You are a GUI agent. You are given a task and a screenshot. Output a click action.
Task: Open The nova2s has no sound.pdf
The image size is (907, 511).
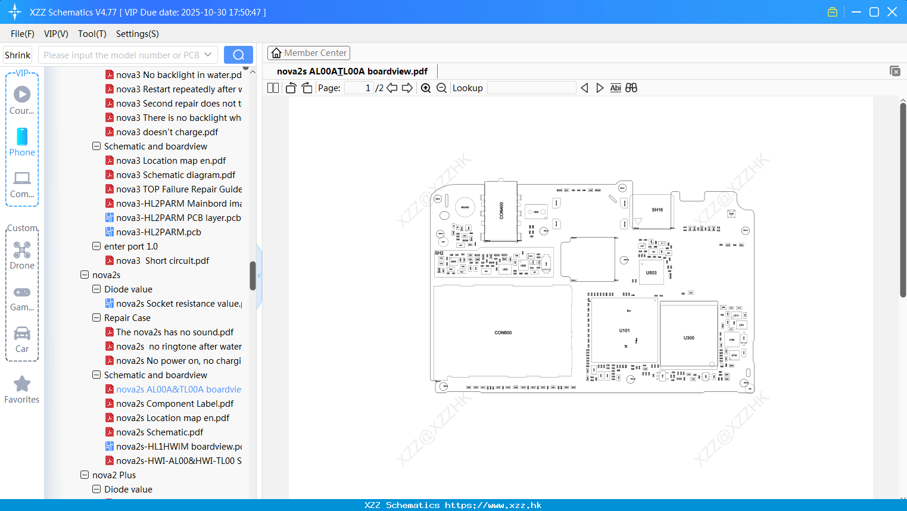point(169,332)
